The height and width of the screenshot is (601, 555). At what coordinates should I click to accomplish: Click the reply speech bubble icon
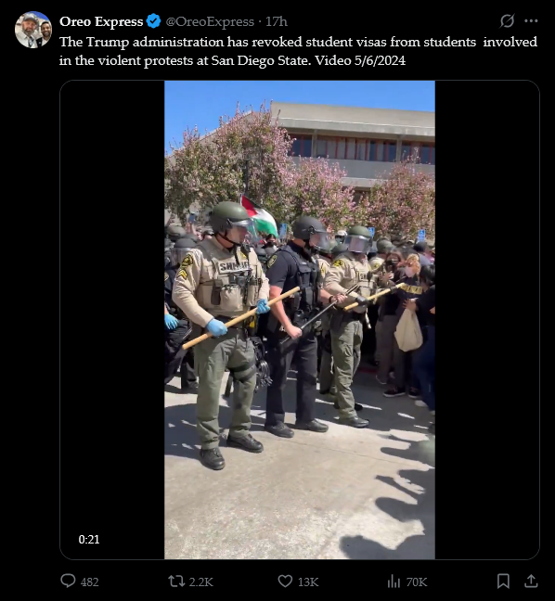pyautogui.click(x=69, y=582)
